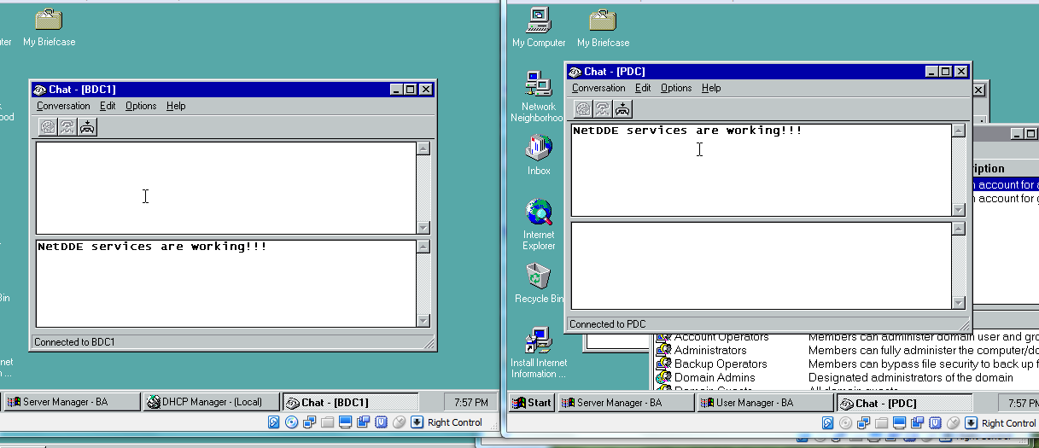
Task: Click inside empty bottom text pane of Chat [PDC]
Action: click(x=762, y=265)
